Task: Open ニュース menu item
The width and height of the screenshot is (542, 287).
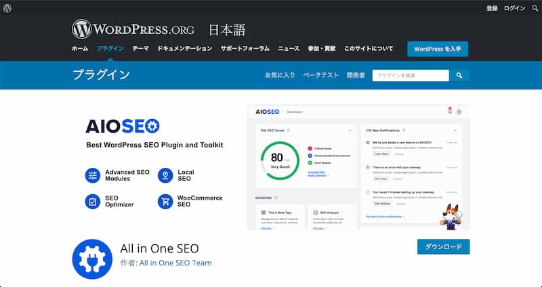Action: [x=289, y=49]
